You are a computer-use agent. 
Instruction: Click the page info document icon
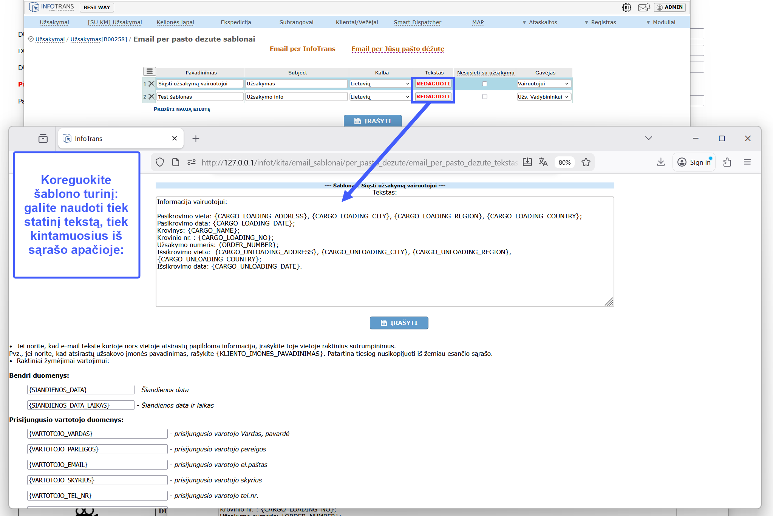tap(175, 162)
